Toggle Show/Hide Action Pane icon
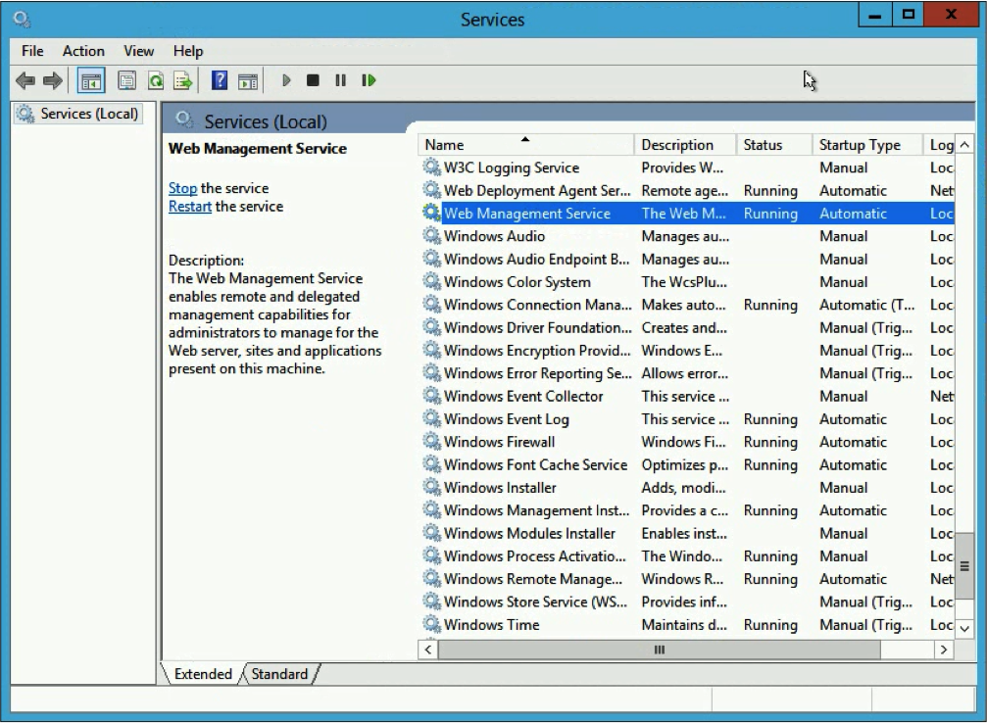 pos(248,80)
